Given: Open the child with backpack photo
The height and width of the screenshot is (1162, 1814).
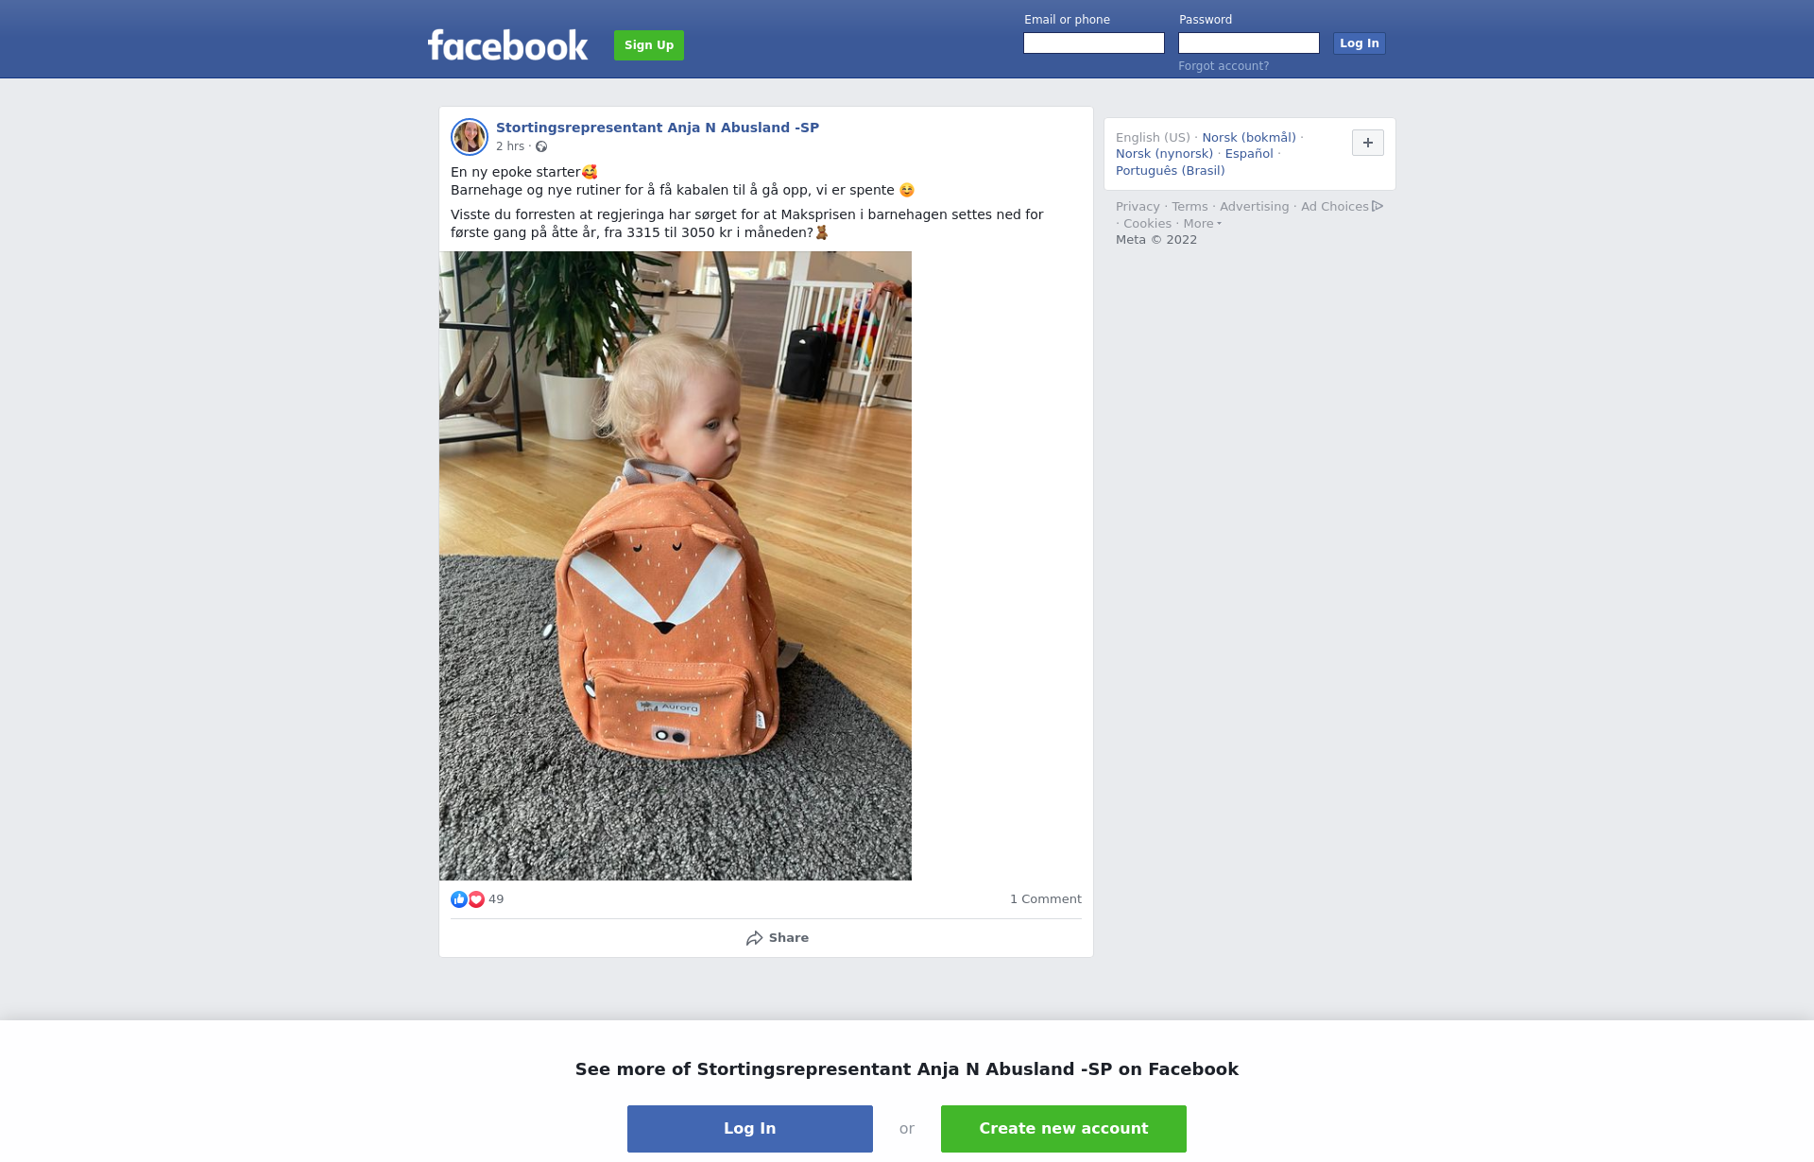Looking at the screenshot, I should (x=676, y=566).
